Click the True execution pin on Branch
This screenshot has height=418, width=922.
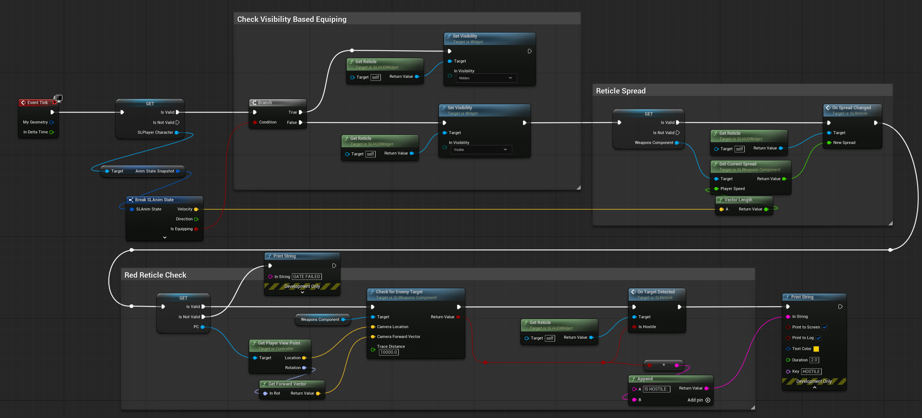[301, 113]
